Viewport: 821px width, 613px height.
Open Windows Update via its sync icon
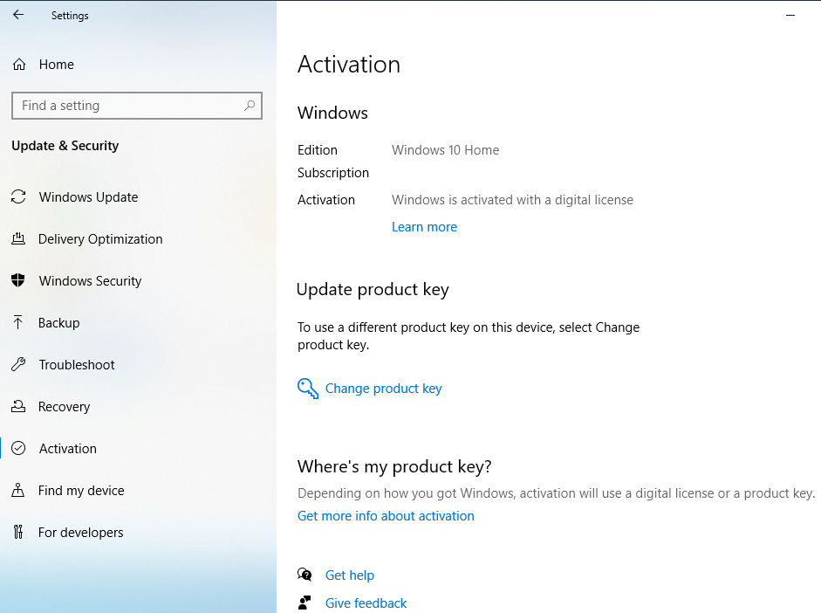coord(18,197)
